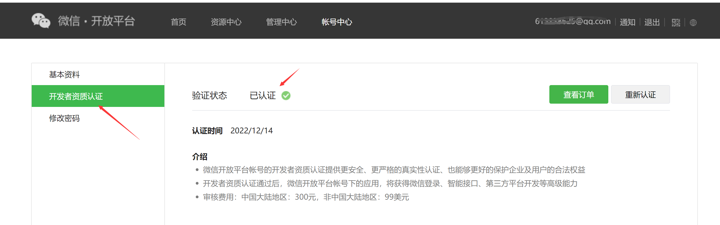Open 资源中心 navigation item
The height and width of the screenshot is (225, 720).
coord(226,22)
